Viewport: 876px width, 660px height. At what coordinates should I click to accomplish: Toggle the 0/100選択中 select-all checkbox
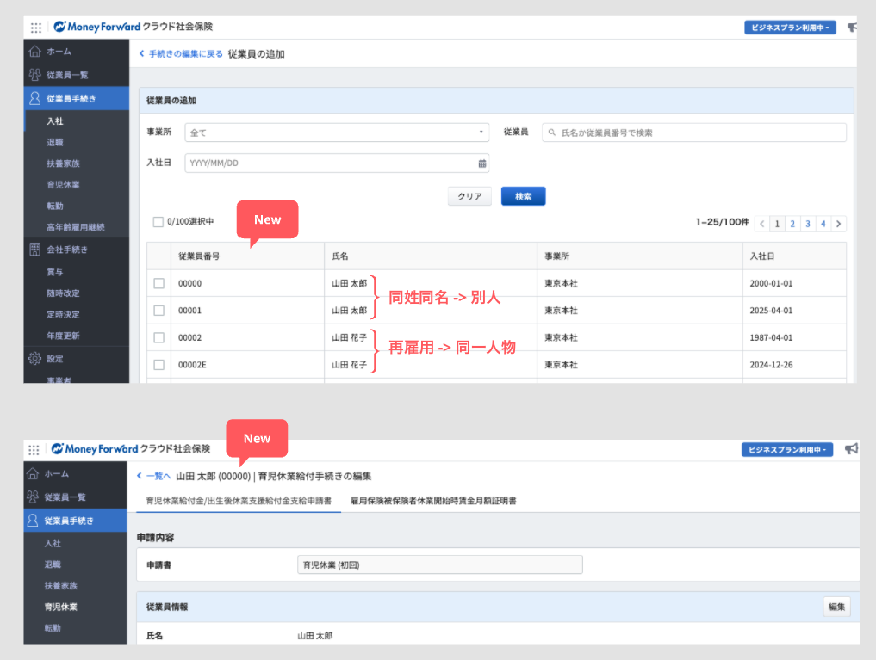coord(158,222)
